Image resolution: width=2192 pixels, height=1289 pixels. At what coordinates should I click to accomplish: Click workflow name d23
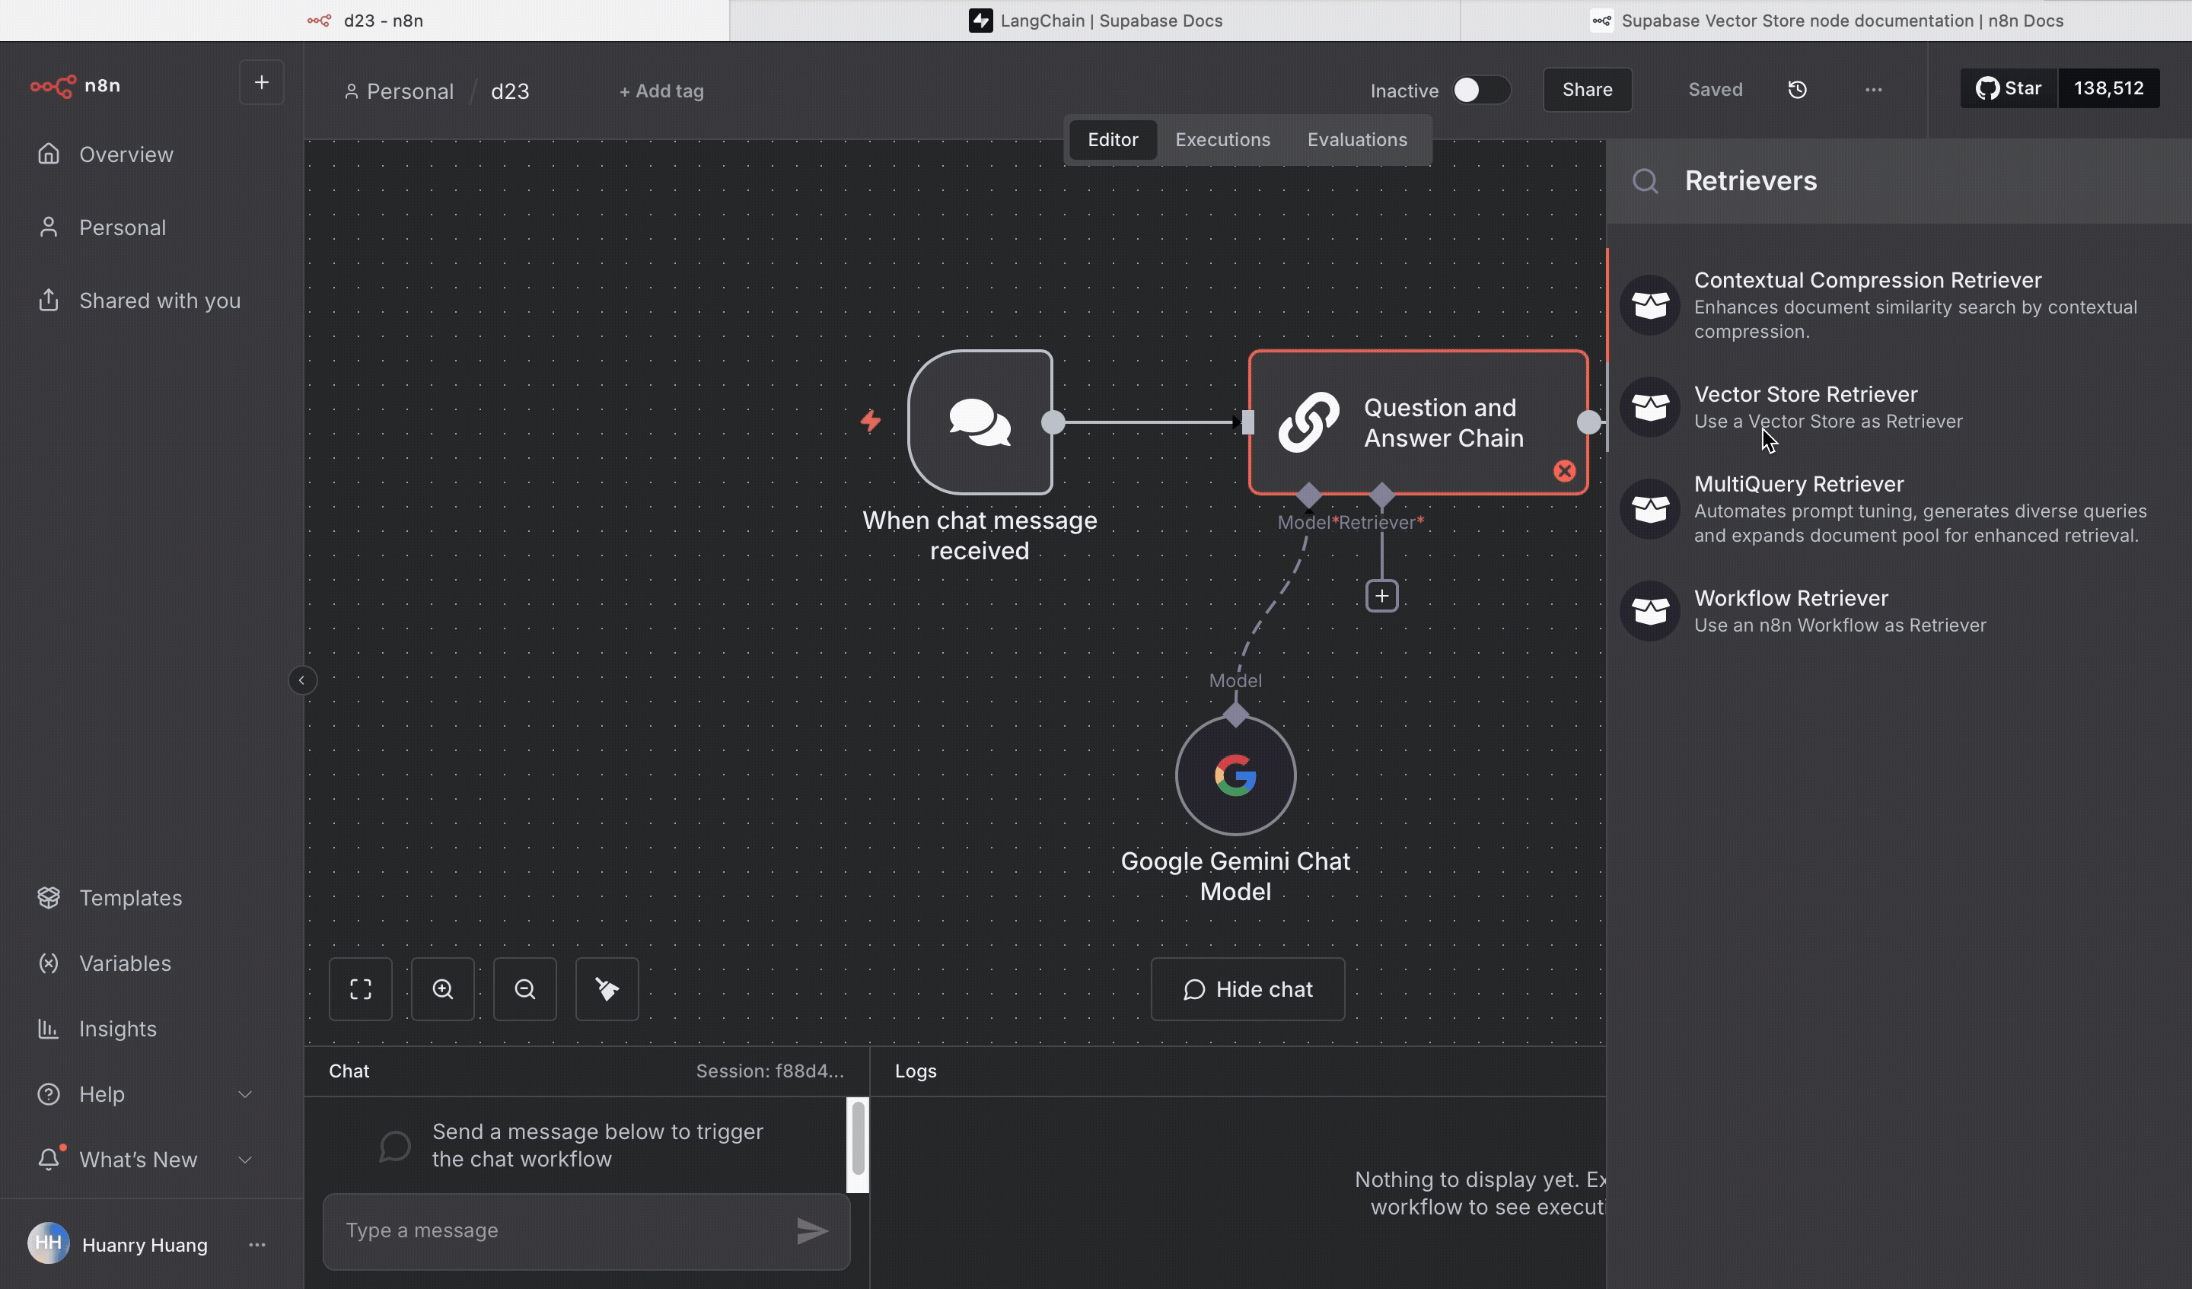pyautogui.click(x=510, y=91)
